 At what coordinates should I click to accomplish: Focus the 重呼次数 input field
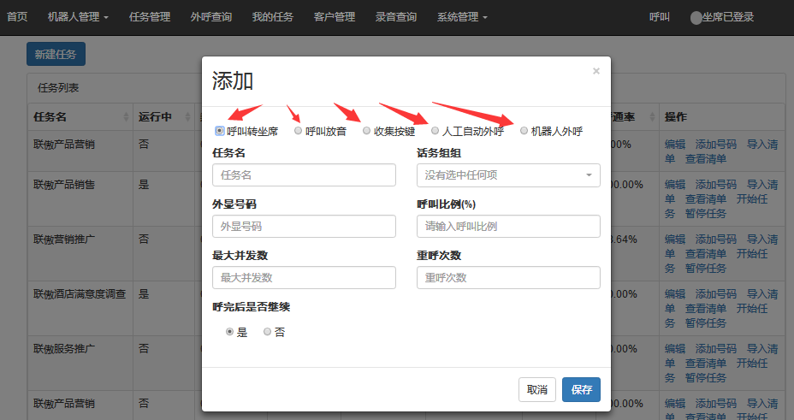[508, 278]
